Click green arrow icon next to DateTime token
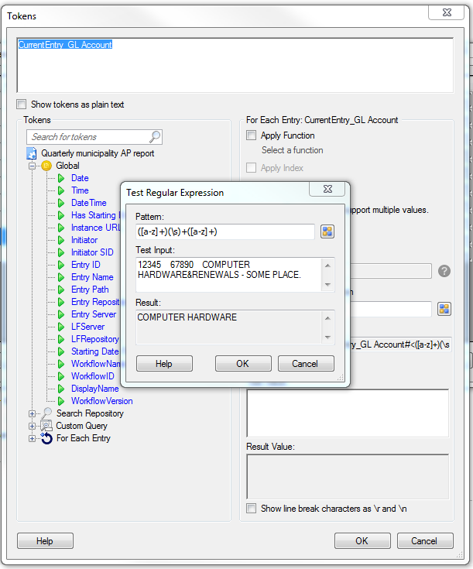This screenshot has width=473, height=569. pyautogui.click(x=61, y=203)
